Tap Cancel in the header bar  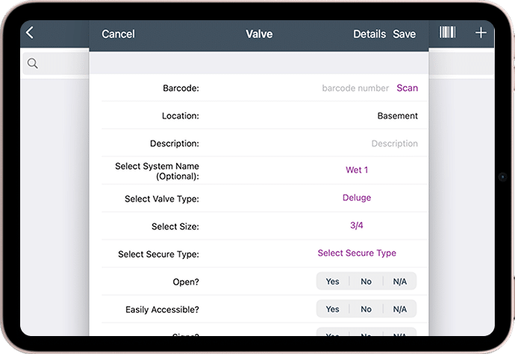(x=118, y=34)
